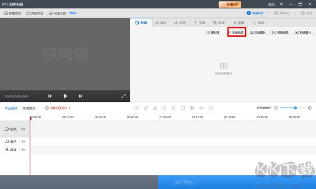Expand preview to fullscreen
The height and width of the screenshot is (189, 316).
pyautogui.click(x=124, y=96)
